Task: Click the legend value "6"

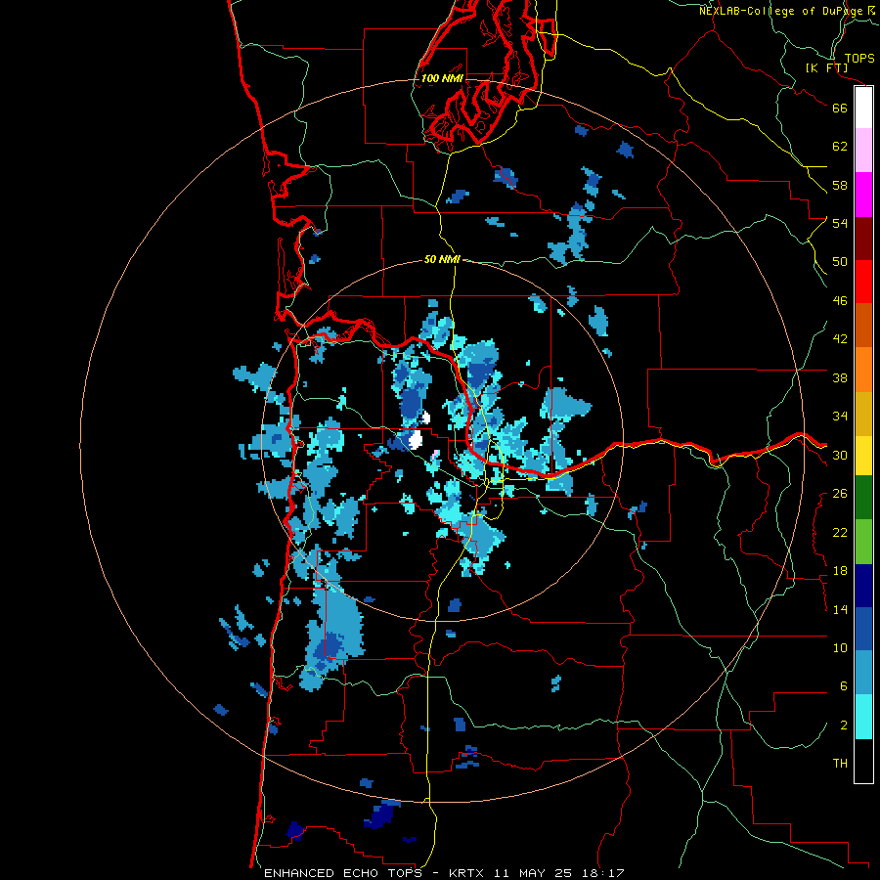Action: pyautogui.click(x=843, y=686)
